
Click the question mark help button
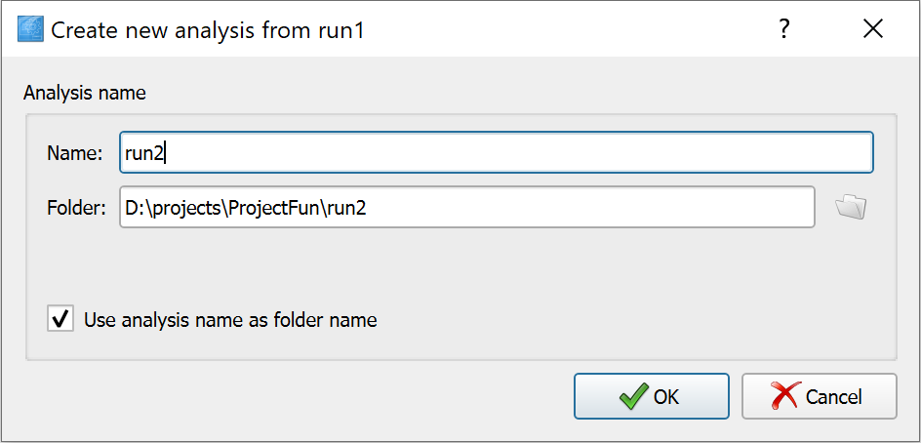tap(783, 29)
